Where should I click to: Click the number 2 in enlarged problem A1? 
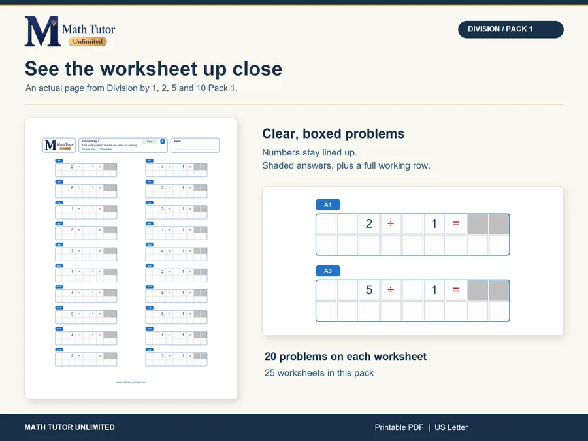(369, 223)
